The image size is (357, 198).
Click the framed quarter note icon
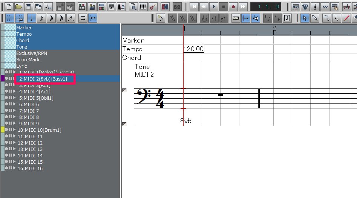(x=287, y=18)
